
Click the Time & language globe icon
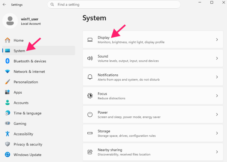8,113
